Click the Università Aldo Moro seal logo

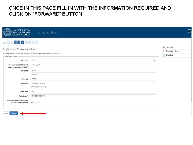coord(8,32)
